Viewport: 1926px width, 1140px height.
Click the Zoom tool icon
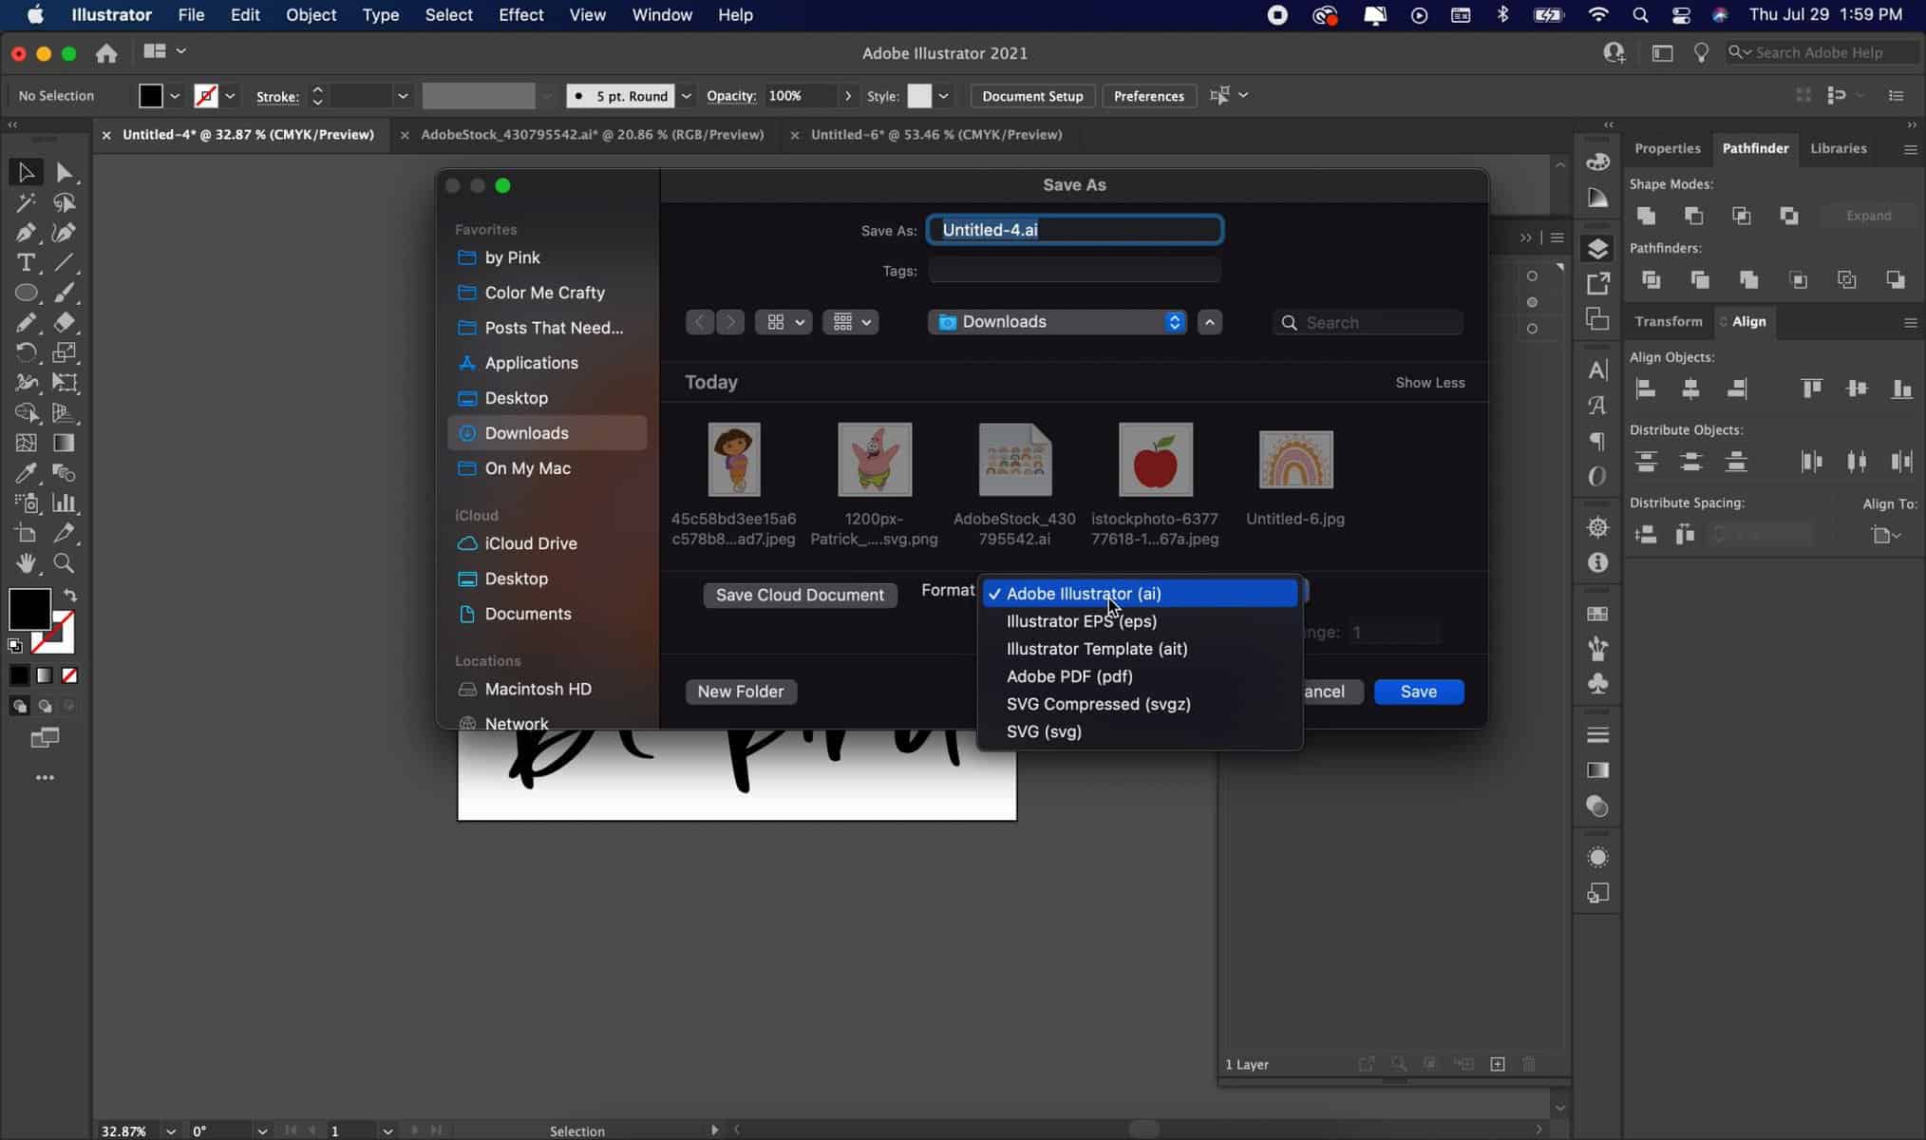(x=64, y=563)
